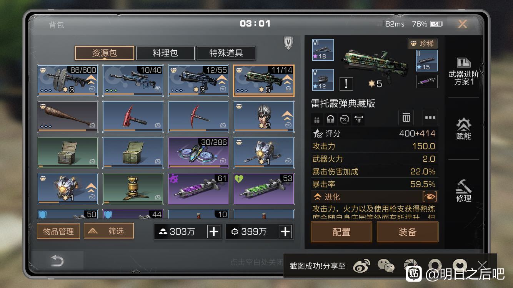Click the 配置 configure button
This screenshot has height=288, width=513.
341,232
